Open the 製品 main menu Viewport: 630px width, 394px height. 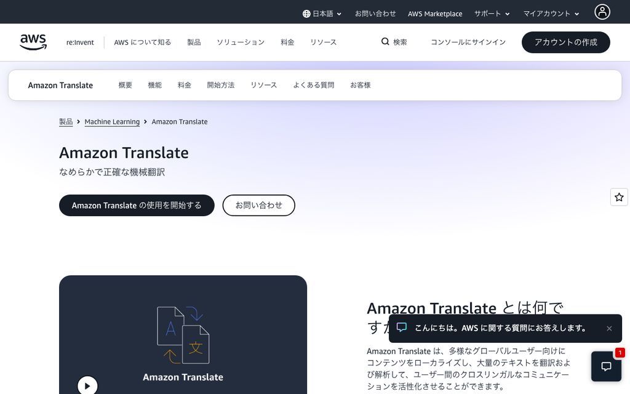(x=194, y=42)
